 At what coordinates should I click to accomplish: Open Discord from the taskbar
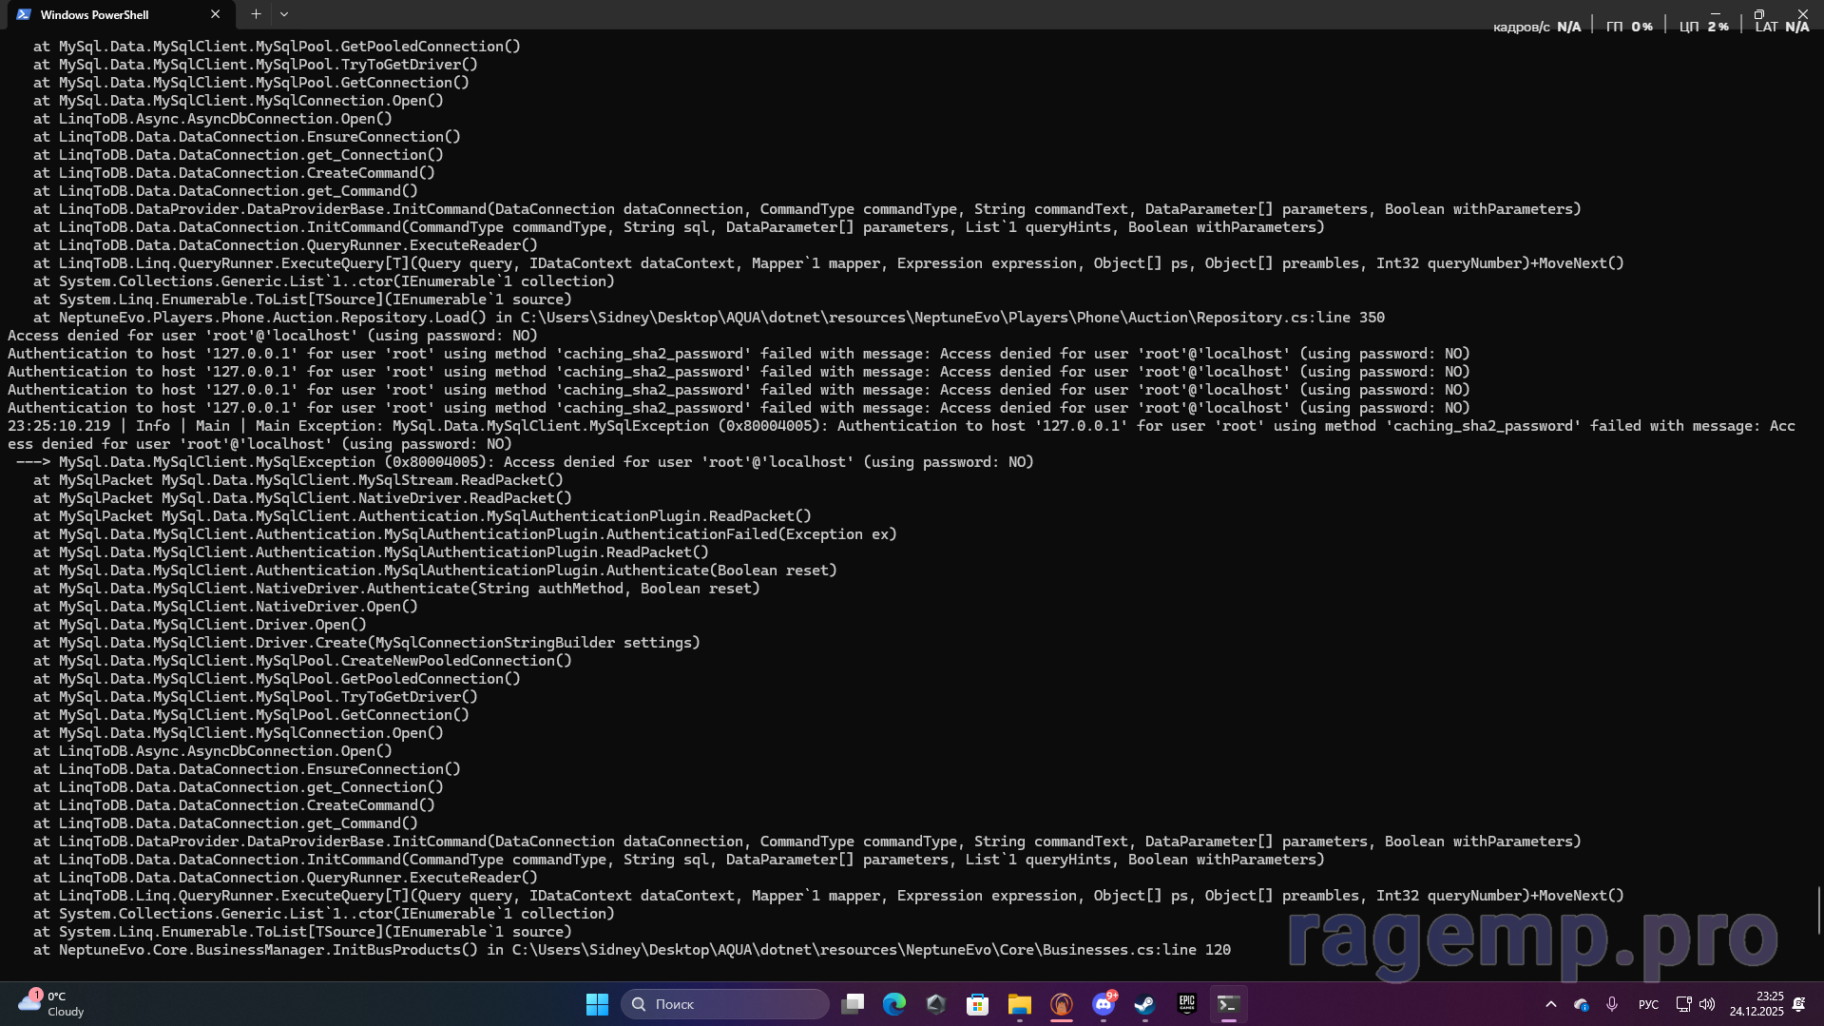pyautogui.click(x=1103, y=1004)
